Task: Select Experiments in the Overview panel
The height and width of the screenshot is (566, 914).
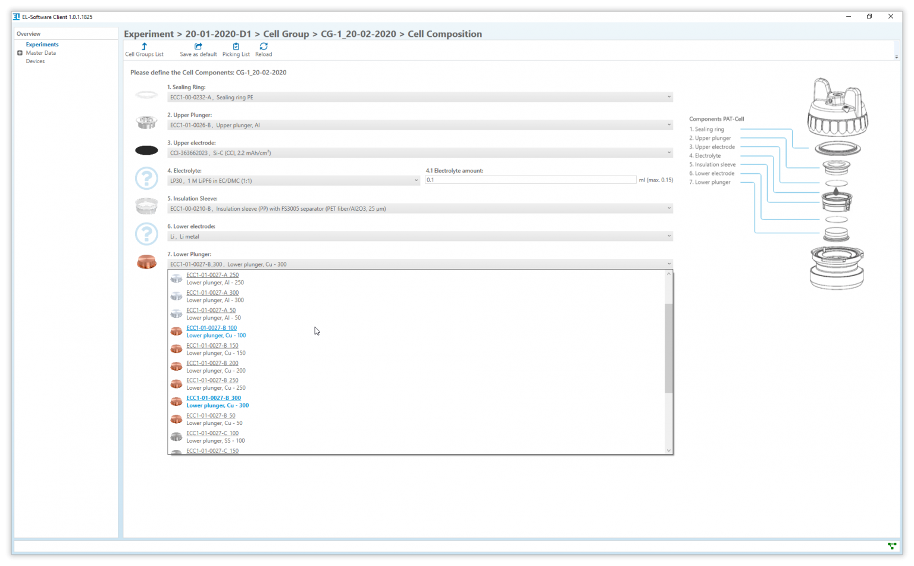Action: pos(42,45)
